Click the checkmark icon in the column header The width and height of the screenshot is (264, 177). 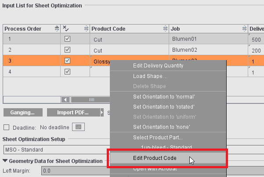pyautogui.click(x=66, y=29)
